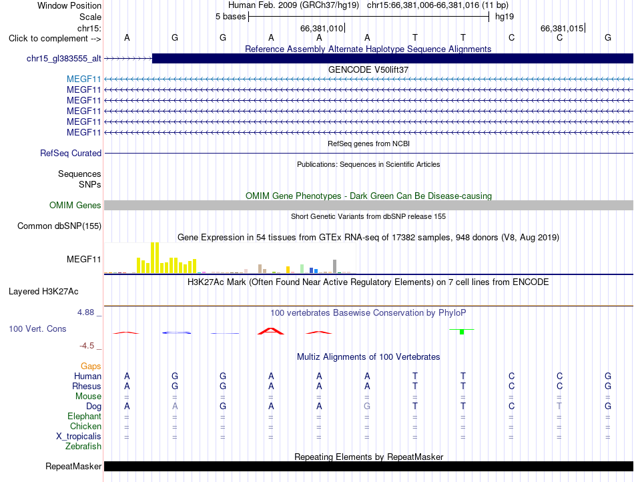Screen dimensions: 634x482
Task: Click the RefSeq Curated track label
Action: point(71,154)
